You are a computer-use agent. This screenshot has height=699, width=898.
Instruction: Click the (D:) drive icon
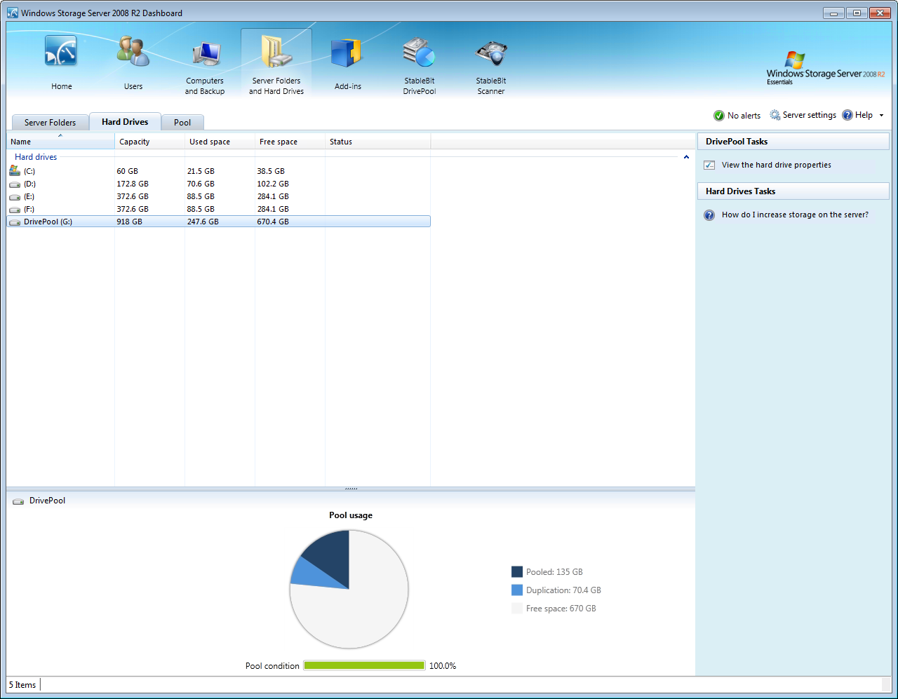click(15, 184)
